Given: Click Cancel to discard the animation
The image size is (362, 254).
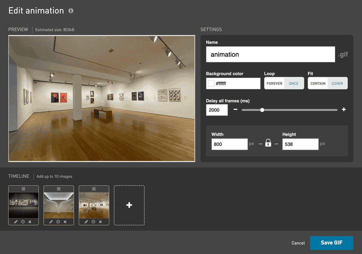Looking at the screenshot, I should pos(298,243).
